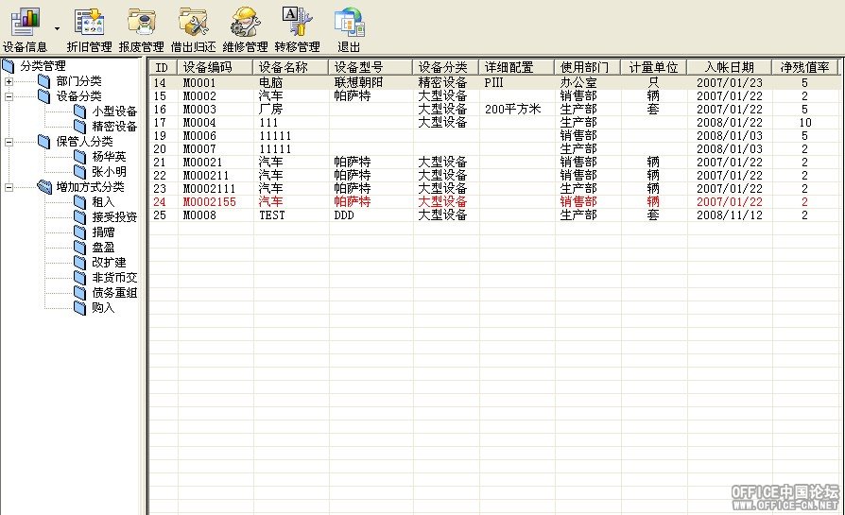Click the 盘盈 tree icon
This screenshot has width=845, height=515.
(x=79, y=248)
